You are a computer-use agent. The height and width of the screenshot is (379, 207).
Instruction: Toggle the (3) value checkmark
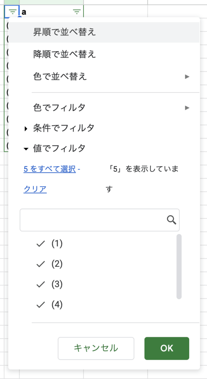click(41, 285)
